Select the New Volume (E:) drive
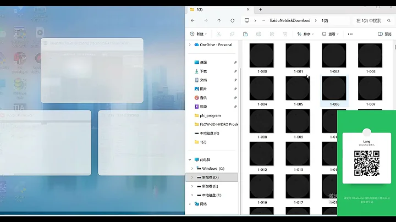The width and height of the screenshot is (396, 222). [x=207, y=186]
